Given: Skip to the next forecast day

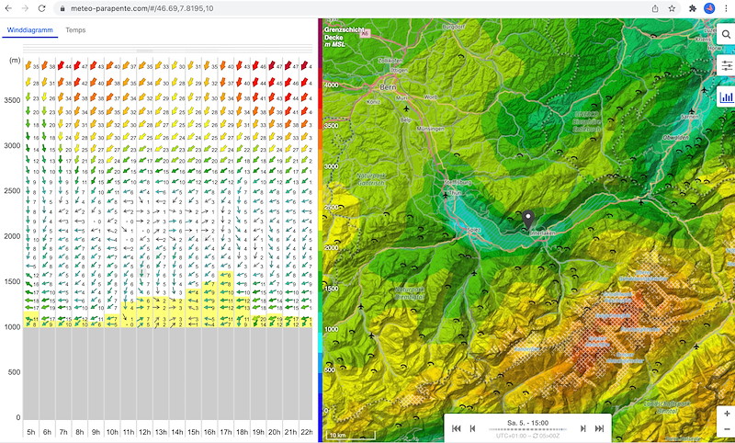Looking at the screenshot, I should pos(600,428).
